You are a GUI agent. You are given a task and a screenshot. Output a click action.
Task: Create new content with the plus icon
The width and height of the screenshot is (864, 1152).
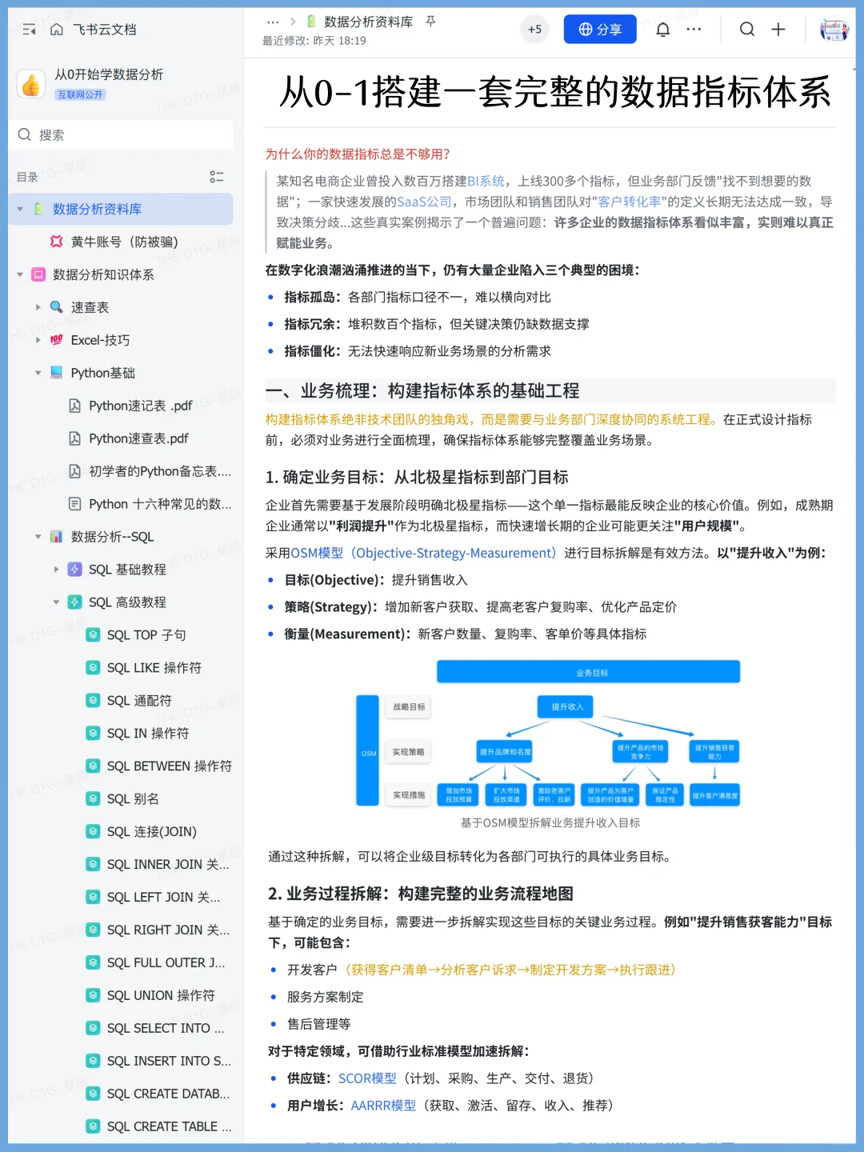[x=778, y=29]
